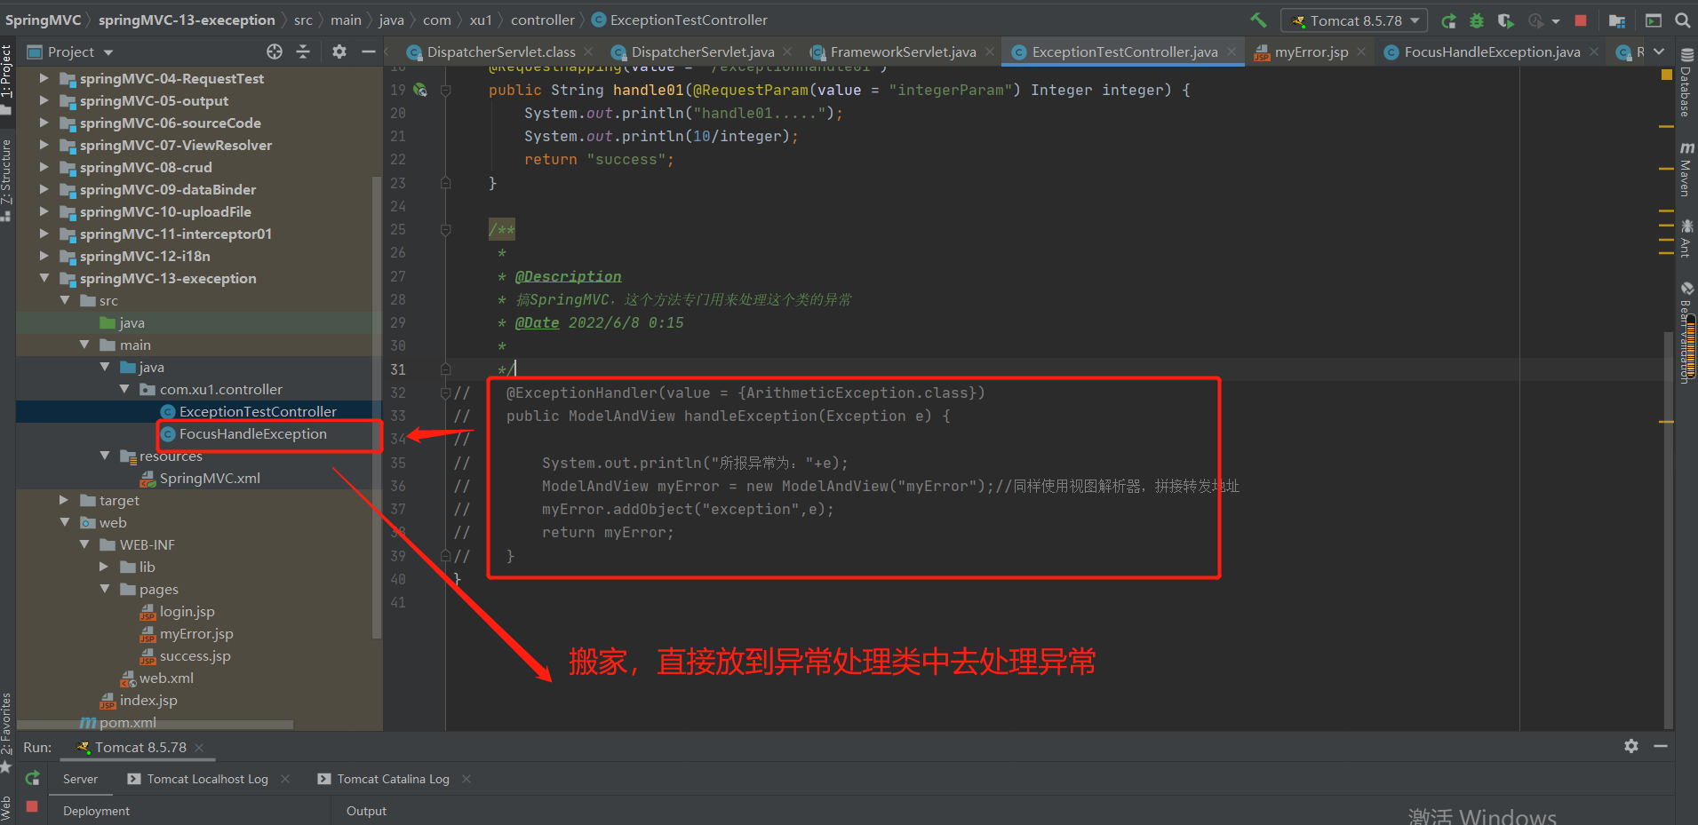Open Project panel settings gear
1698x825 pixels.
click(339, 52)
